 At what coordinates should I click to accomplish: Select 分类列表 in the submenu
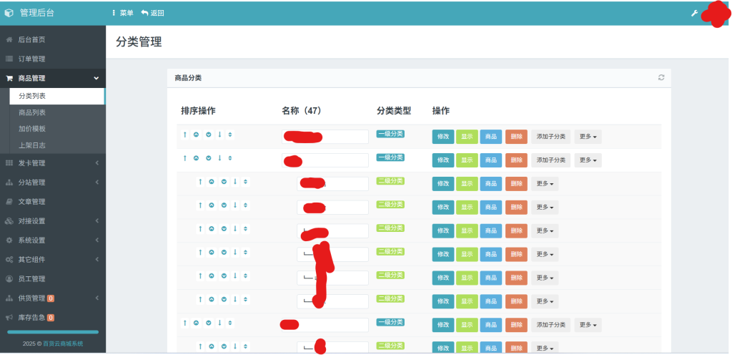[57, 96]
